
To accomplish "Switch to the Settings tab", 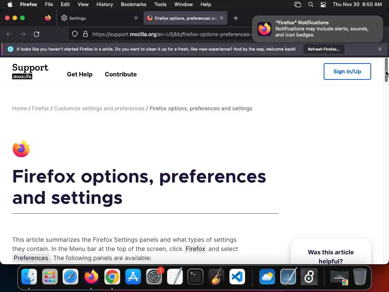I will 99,18.
